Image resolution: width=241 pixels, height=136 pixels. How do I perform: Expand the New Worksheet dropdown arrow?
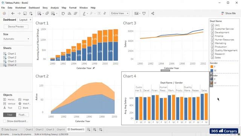[x=43, y=14]
